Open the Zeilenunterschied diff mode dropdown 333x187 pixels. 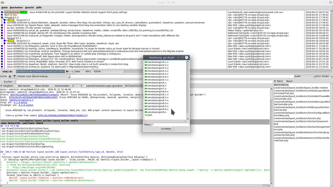(x=134, y=86)
